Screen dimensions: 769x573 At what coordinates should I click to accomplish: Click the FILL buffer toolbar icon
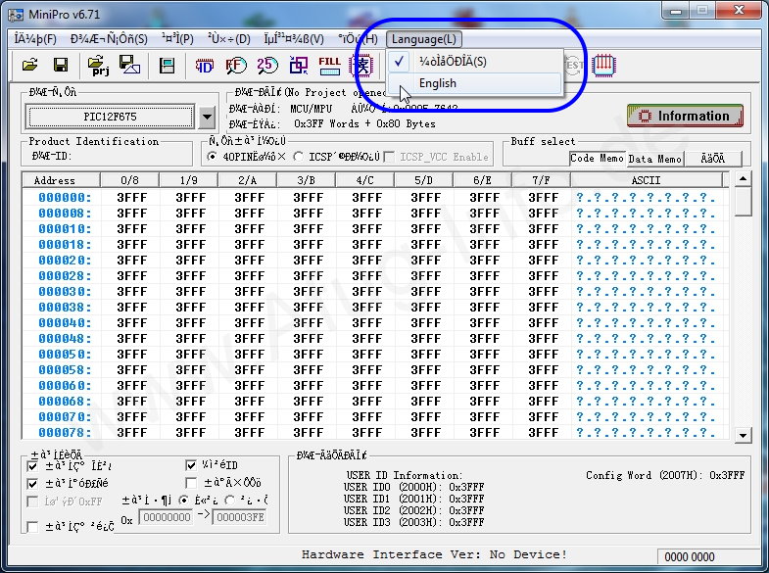[x=329, y=66]
